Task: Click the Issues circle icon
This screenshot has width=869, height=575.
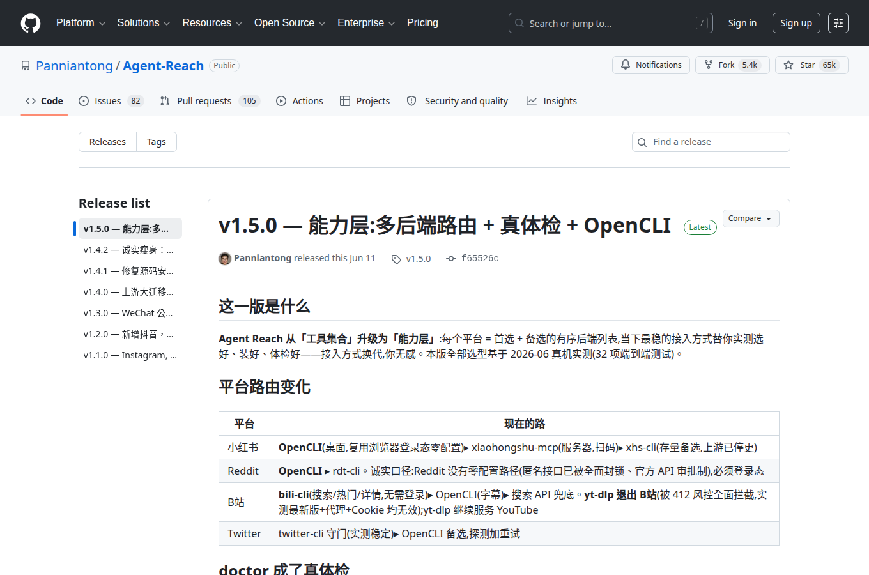Action: pyautogui.click(x=84, y=101)
